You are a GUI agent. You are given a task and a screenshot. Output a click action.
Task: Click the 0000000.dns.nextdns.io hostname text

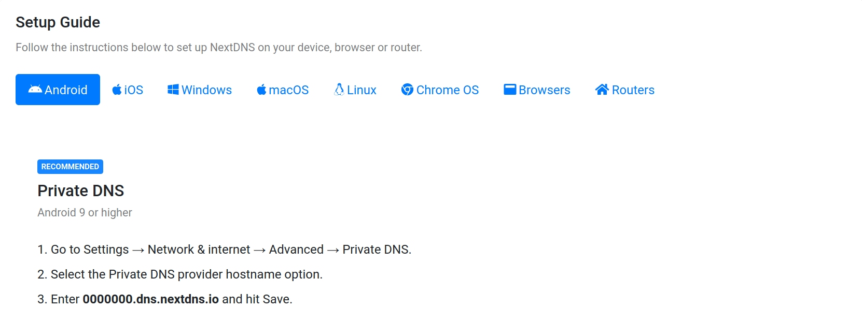coord(151,299)
